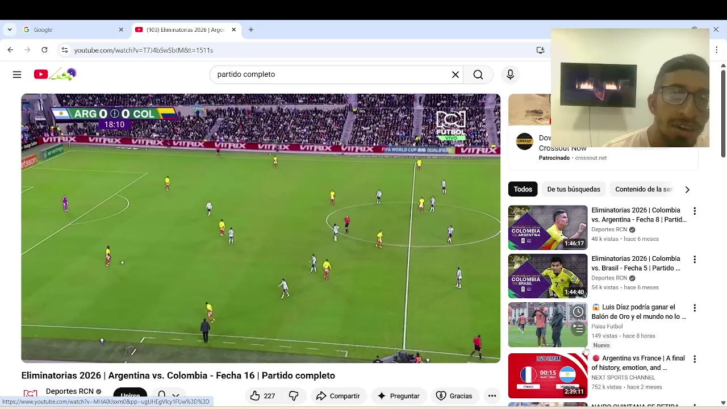Screen dimensions: 727x409
Task: Click title 'Colombia vs. Brasil - Fecha 5'
Action: pyautogui.click(x=636, y=263)
